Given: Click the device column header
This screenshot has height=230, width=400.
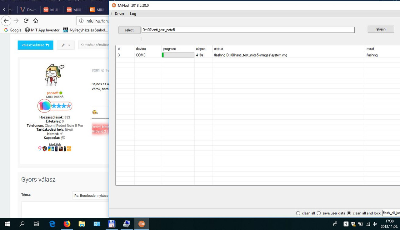Looking at the screenshot, I should (148, 49).
